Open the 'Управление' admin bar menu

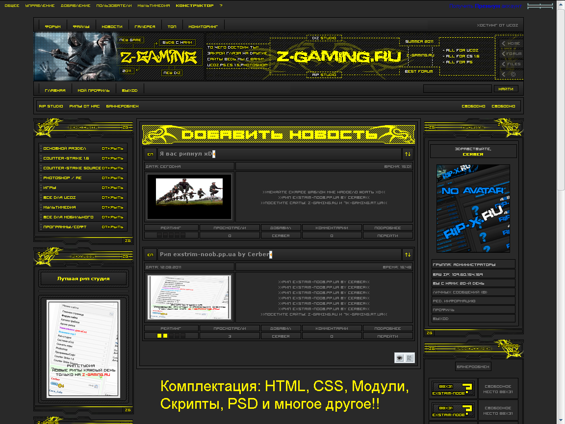pyautogui.click(x=40, y=5)
